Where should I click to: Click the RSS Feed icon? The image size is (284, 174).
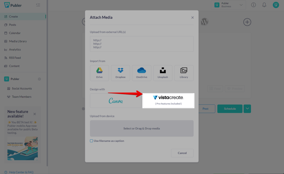point(6,58)
